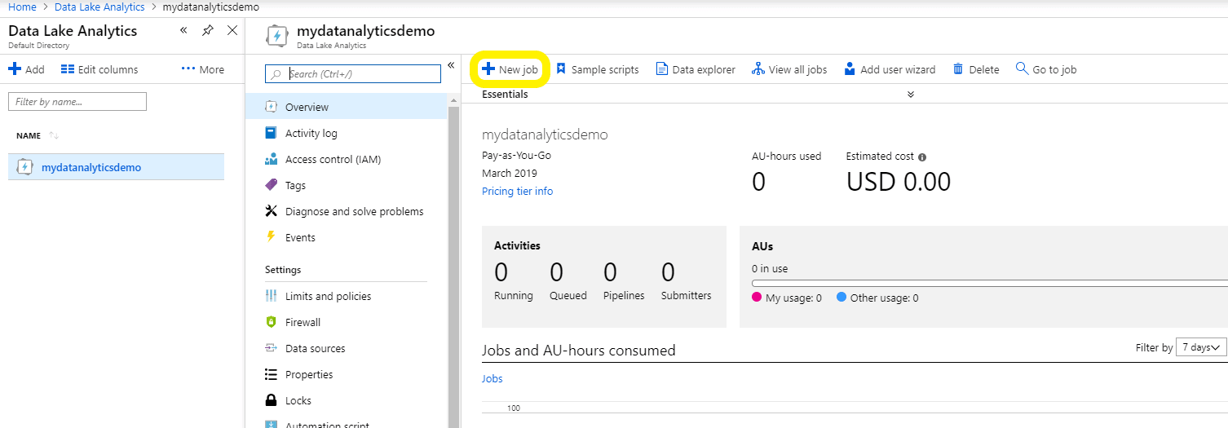Click the Go to job search icon
This screenshot has width=1228, height=428.
1022,68
